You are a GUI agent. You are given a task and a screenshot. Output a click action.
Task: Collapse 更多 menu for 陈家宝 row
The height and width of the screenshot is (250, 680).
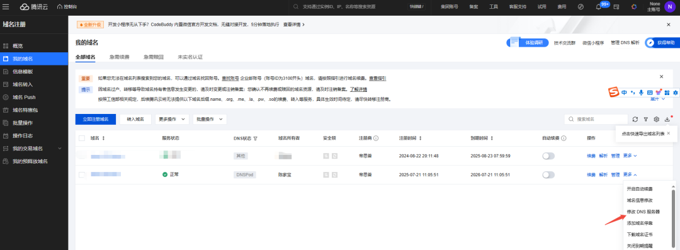[x=630, y=174]
